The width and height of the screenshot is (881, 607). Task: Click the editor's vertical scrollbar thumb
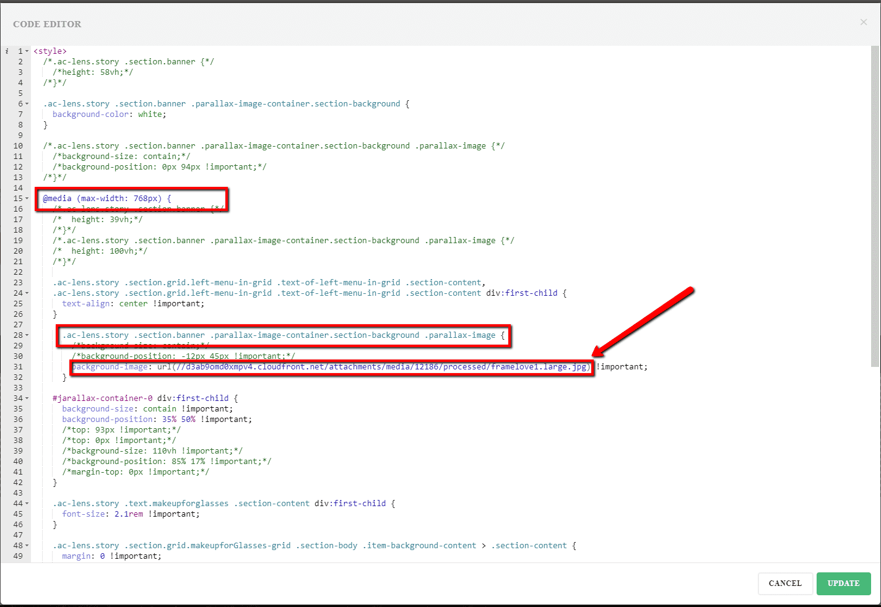tap(874, 204)
